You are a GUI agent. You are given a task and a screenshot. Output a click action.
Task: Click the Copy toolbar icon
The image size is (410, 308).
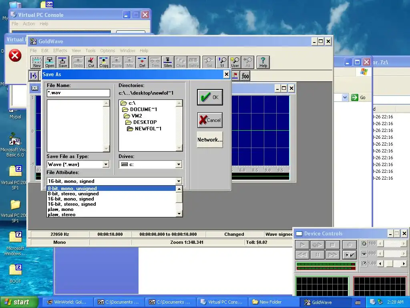[x=104, y=62]
